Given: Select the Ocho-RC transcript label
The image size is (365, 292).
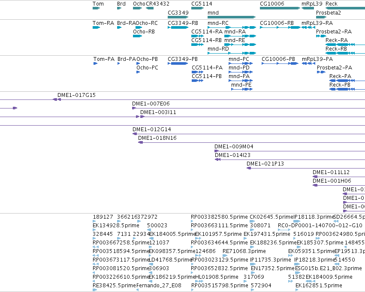Looking at the screenshot, I should tap(147, 23).
